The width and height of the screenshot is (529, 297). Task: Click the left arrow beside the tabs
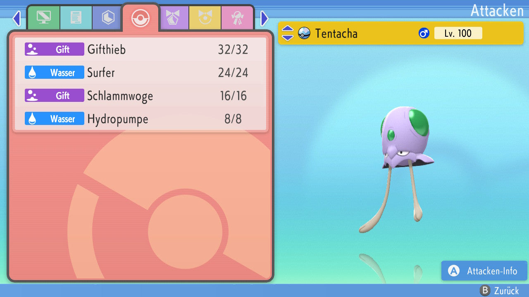pyautogui.click(x=17, y=18)
